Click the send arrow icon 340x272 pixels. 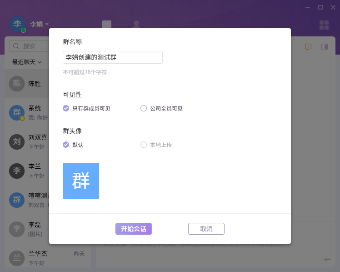(327, 259)
